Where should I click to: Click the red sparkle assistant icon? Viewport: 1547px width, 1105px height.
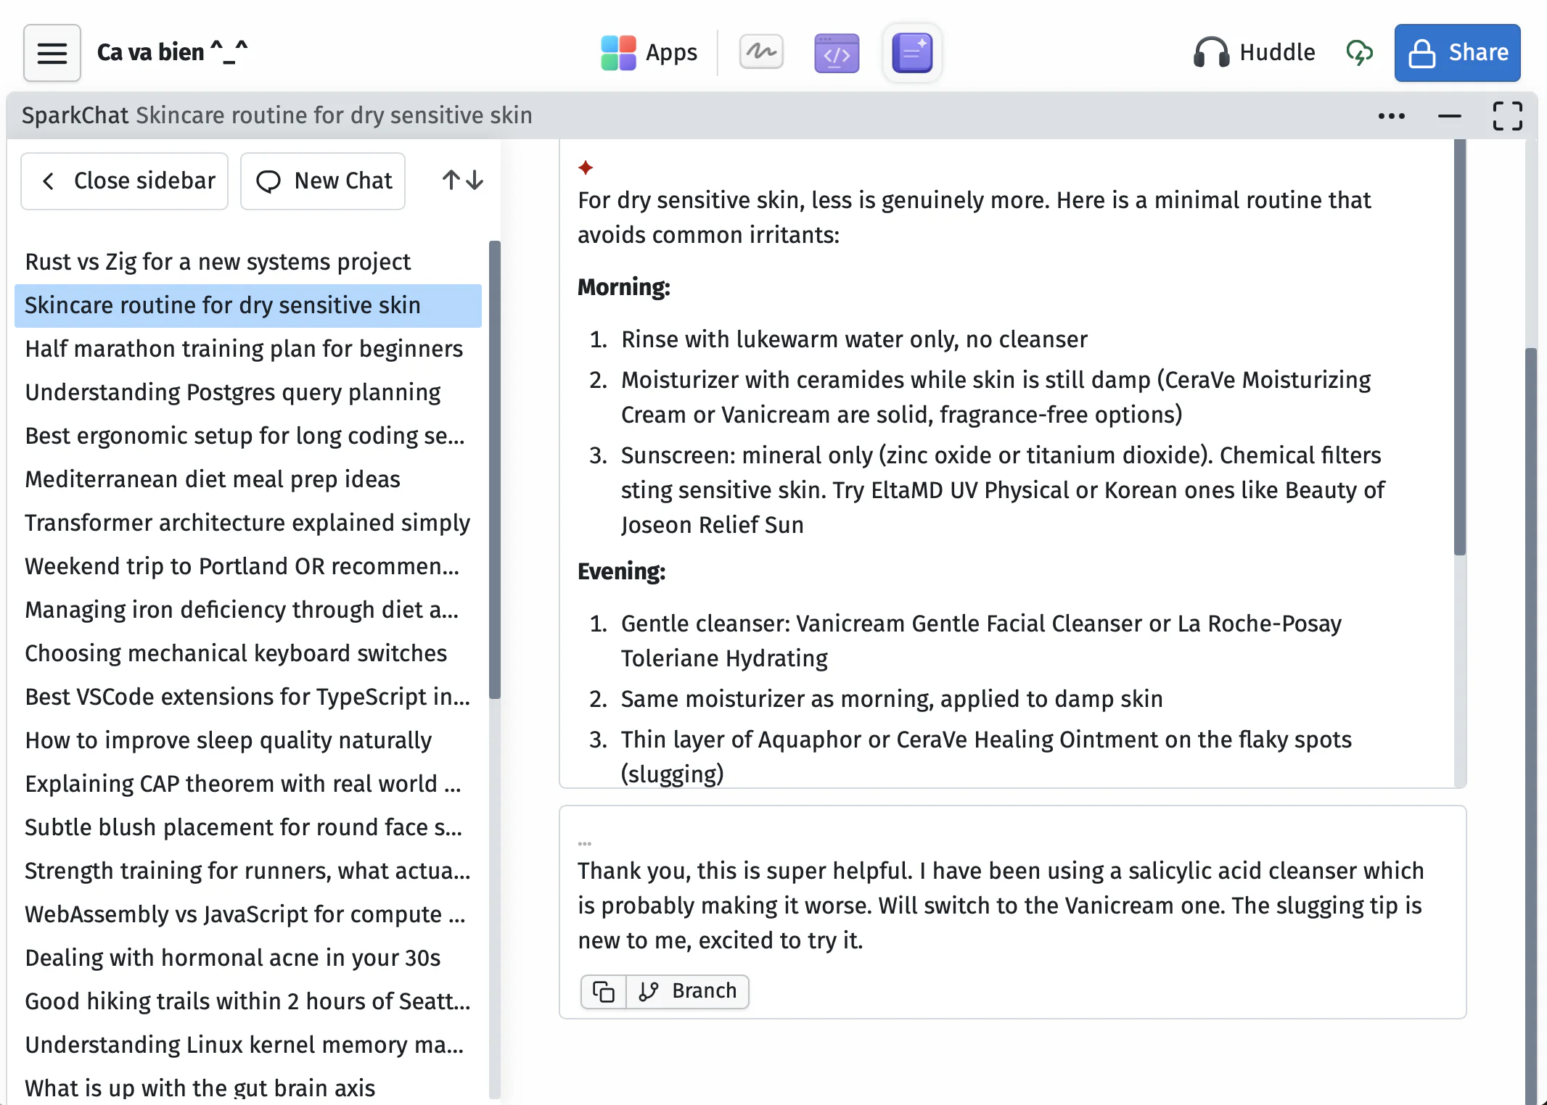point(586,168)
